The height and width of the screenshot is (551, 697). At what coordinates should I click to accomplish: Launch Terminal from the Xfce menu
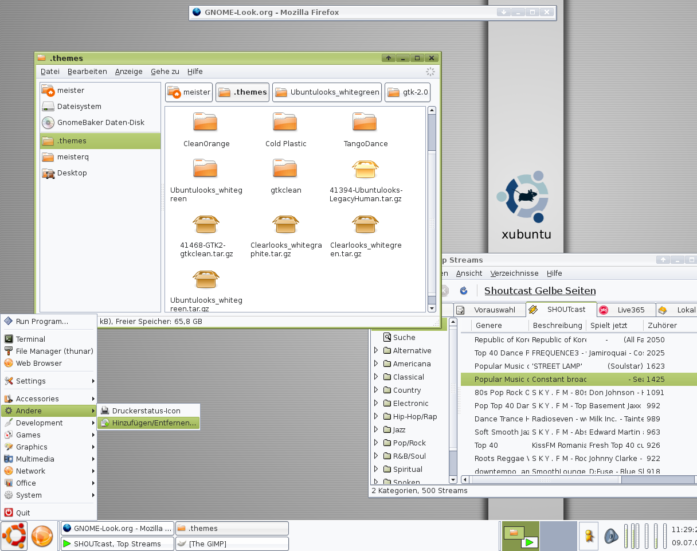coord(49,339)
